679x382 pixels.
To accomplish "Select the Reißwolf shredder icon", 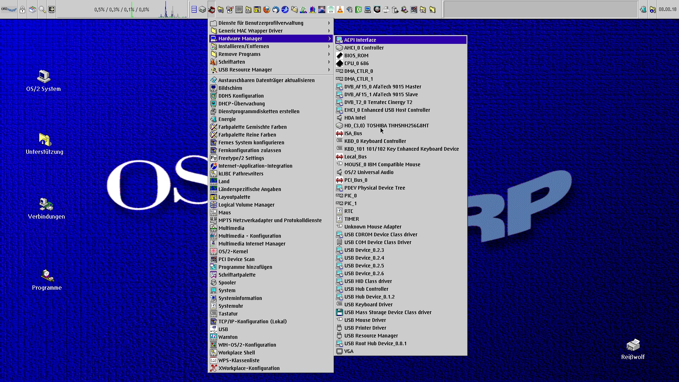I will coord(633,349).
